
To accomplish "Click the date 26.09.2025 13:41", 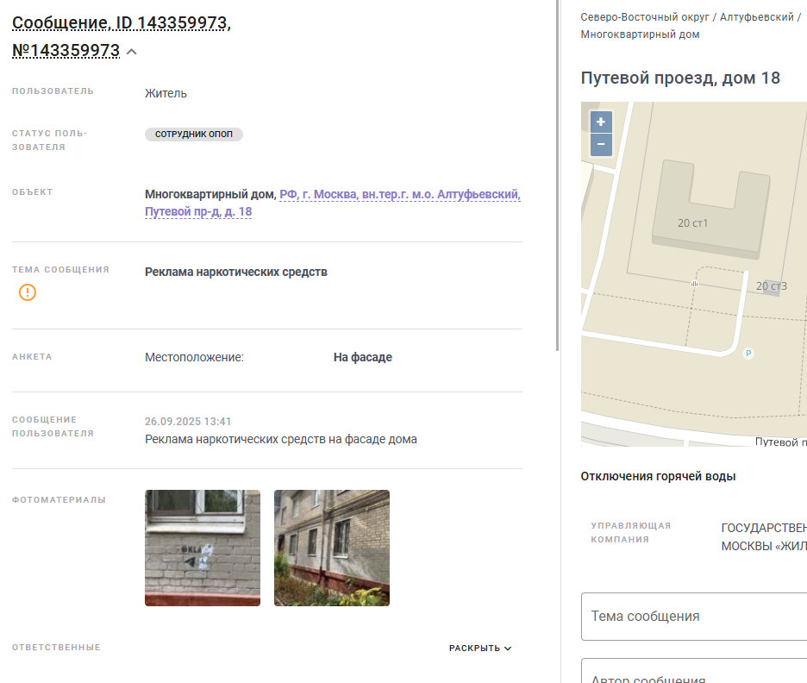I will (188, 422).
